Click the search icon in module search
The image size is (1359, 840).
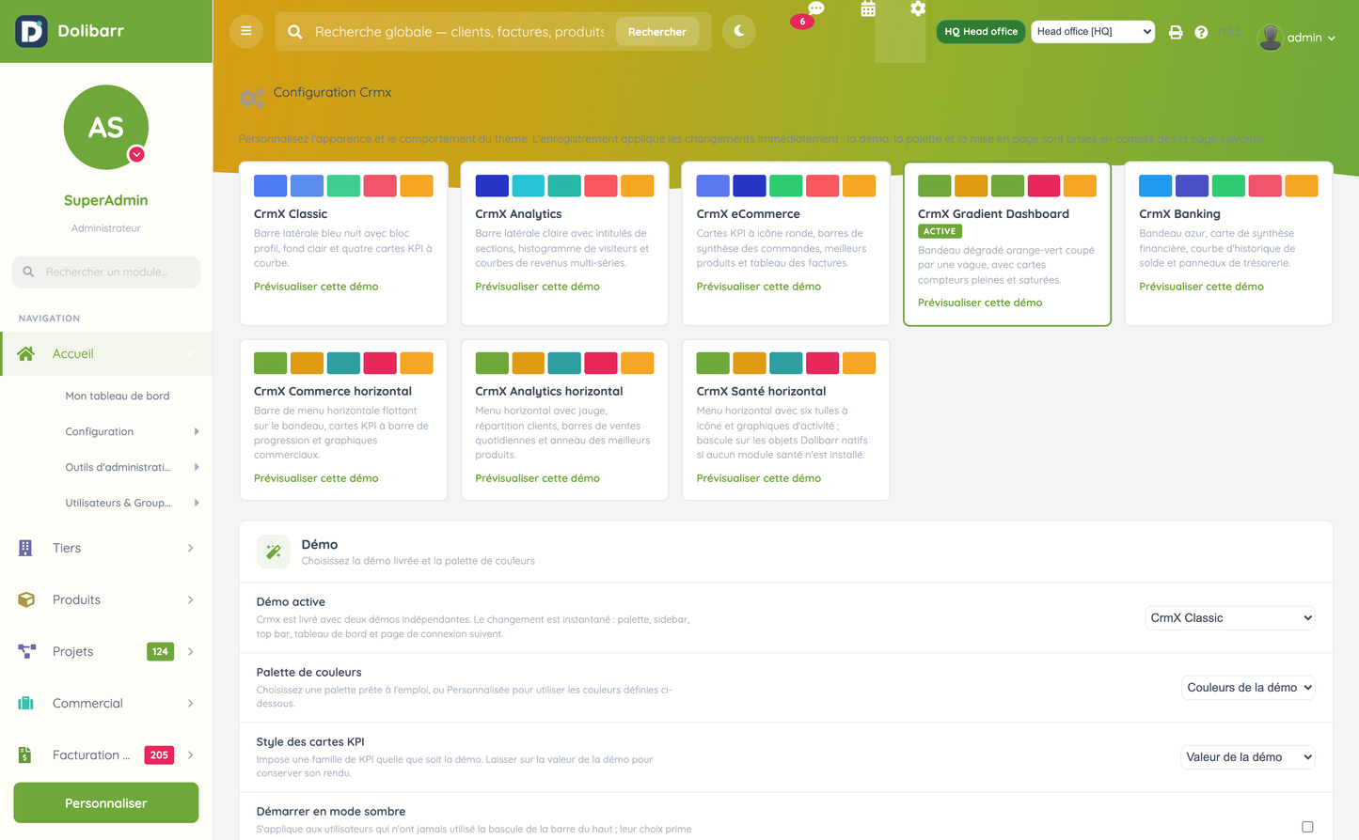[28, 272]
